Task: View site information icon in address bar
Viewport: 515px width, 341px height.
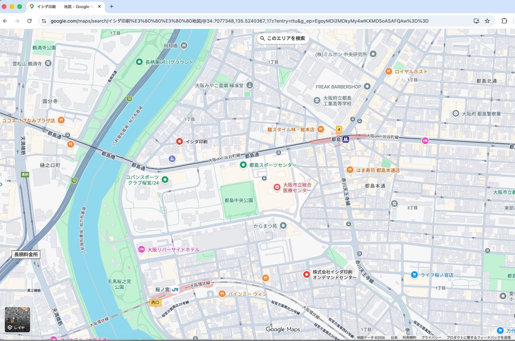Action: coord(44,21)
